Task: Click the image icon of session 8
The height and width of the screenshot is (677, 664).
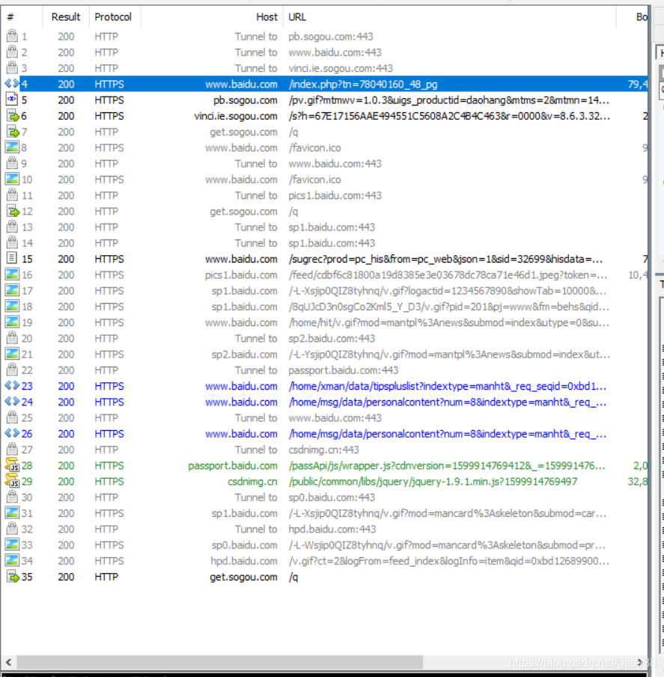Action: point(12,147)
